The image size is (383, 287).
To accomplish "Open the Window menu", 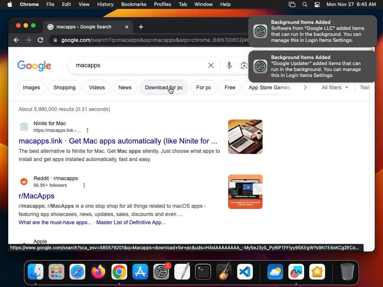I will click(203, 4).
